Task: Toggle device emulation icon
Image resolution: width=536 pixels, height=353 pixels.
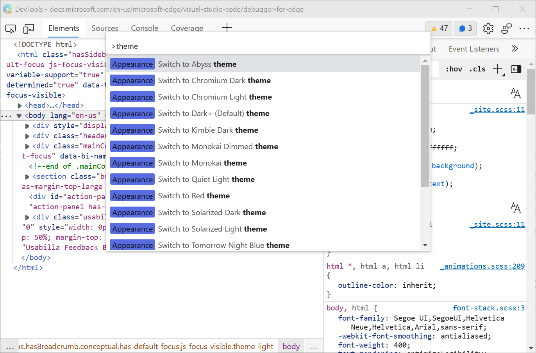Action: 29,29
